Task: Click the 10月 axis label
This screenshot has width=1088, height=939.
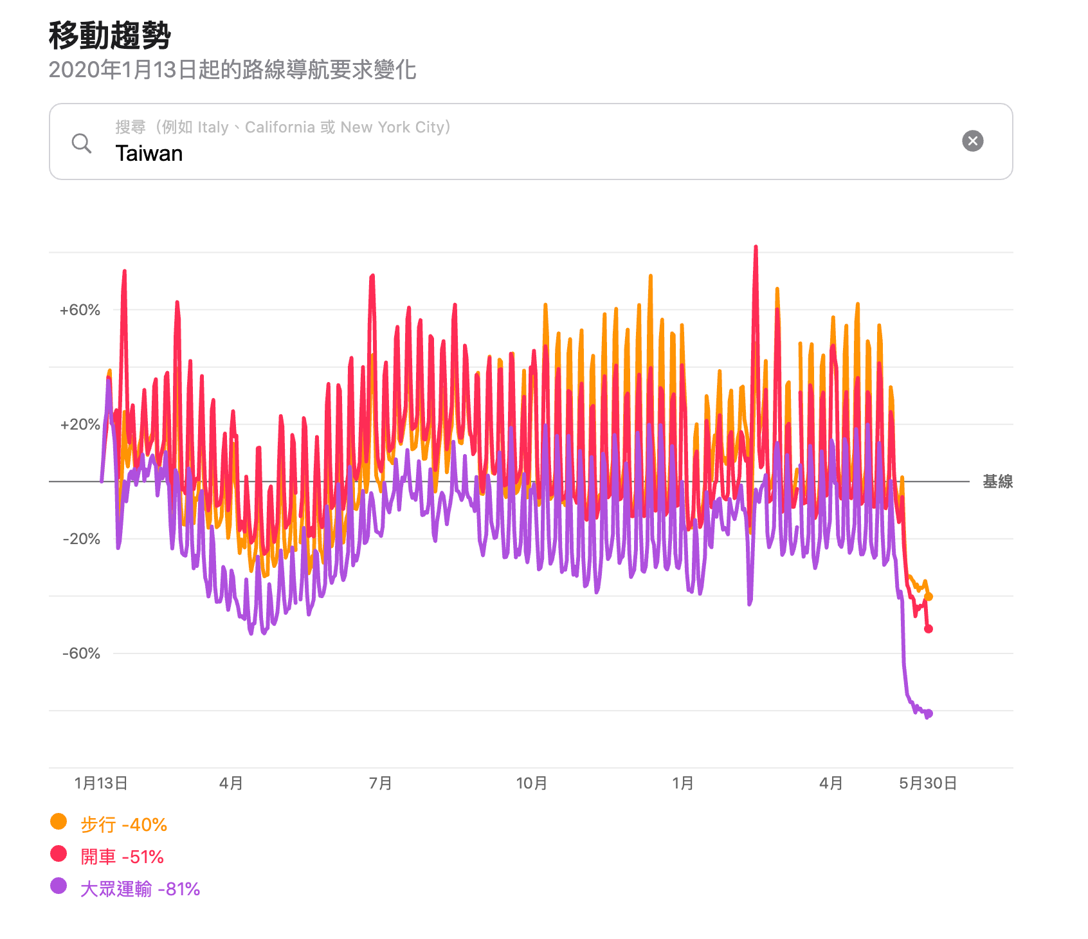Action: point(532,783)
